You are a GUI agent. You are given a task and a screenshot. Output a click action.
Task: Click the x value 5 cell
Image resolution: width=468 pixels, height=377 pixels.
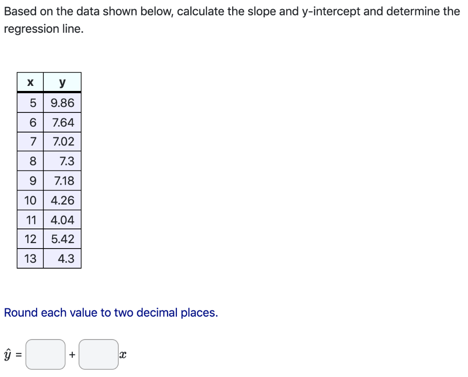pyautogui.click(x=30, y=102)
